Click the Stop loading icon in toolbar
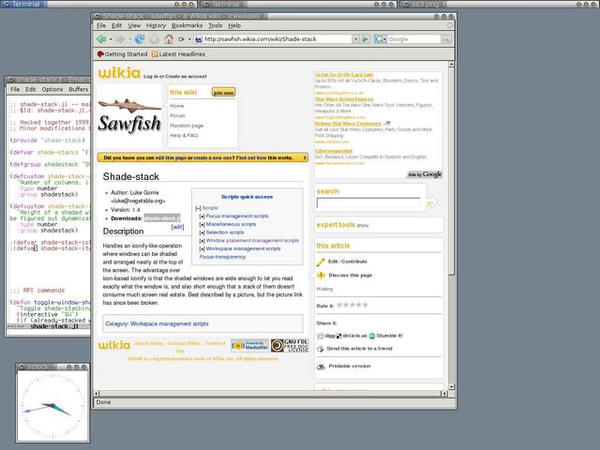The image size is (600, 450). [154, 39]
